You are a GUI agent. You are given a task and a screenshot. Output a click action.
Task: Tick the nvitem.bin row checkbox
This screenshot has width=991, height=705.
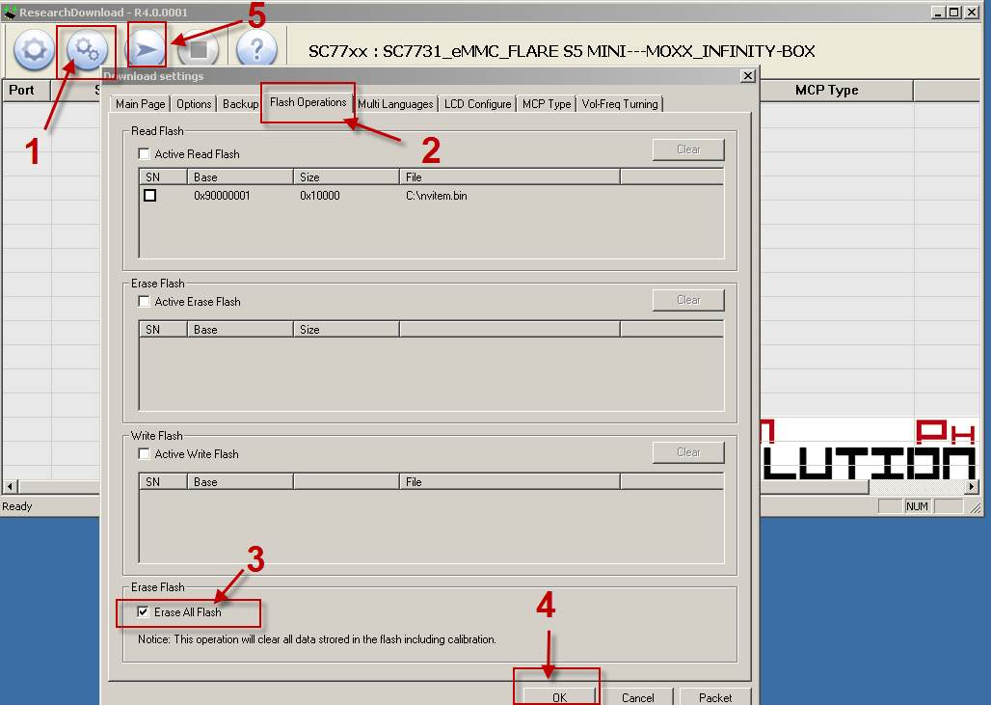[149, 196]
